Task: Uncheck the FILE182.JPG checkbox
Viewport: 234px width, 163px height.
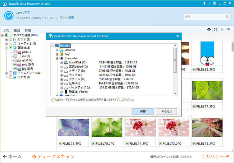Action: 194,69
